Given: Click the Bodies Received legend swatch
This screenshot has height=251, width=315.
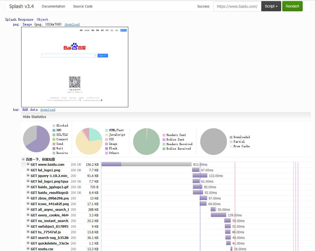Looking at the screenshot, I should point(164,149).
